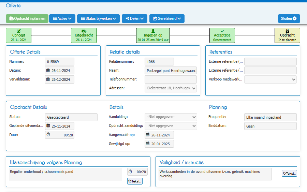Click the Opdracht calendar icon in timeline
Screen dimensions: 307x192
coord(287,31)
